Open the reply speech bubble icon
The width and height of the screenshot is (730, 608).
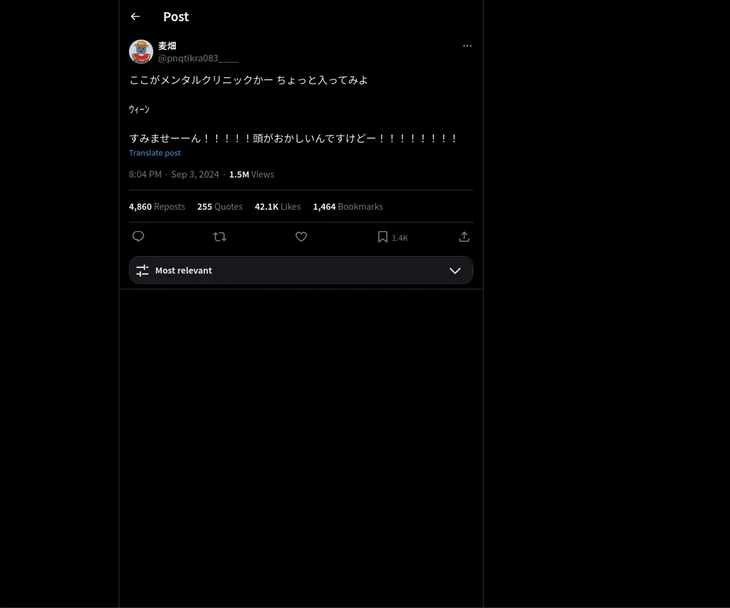point(138,237)
